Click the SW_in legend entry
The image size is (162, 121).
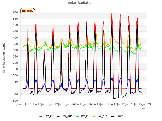[x=46, y=116]
